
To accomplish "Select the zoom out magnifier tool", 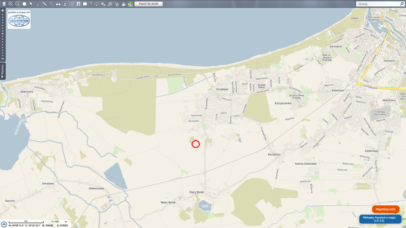I will pos(17,4).
